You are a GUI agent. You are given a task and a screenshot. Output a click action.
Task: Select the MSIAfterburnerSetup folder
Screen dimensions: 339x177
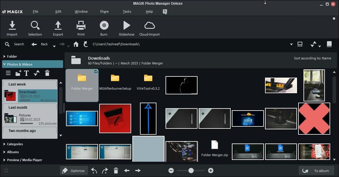pos(115,82)
